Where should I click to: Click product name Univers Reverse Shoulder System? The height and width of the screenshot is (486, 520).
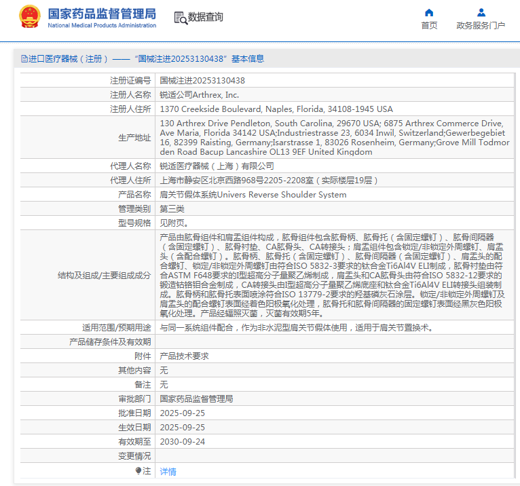253,195
